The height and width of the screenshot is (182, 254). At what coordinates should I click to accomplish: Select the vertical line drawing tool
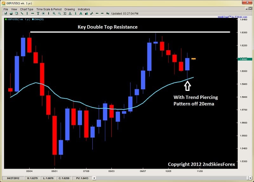tap(27, 14)
